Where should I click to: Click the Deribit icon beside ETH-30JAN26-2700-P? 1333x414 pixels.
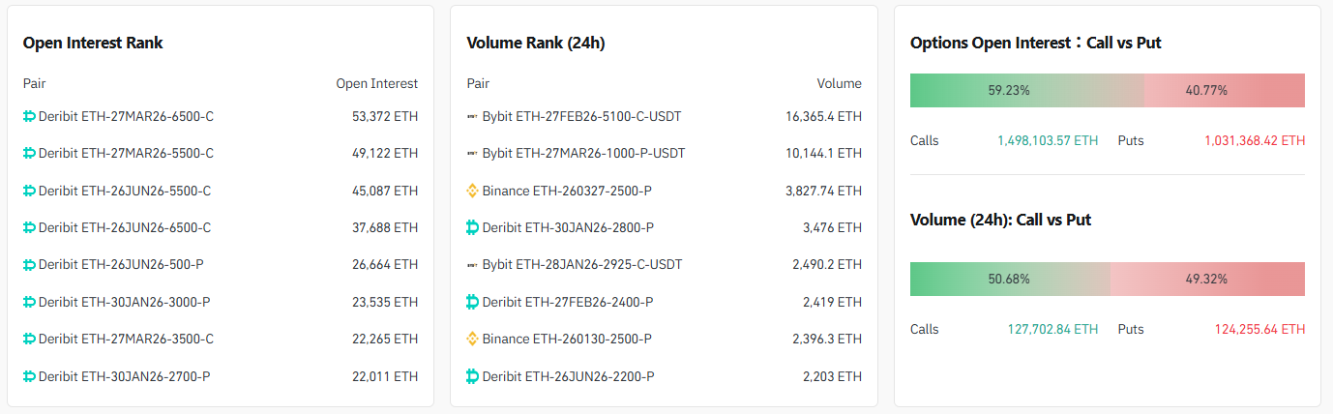[29, 376]
